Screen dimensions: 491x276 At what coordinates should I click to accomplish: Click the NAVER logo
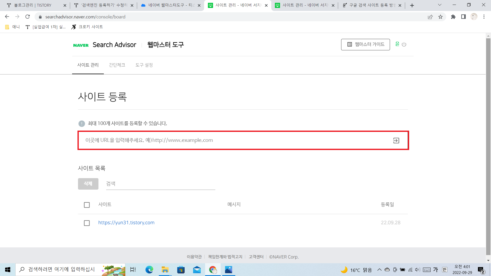coord(81,45)
